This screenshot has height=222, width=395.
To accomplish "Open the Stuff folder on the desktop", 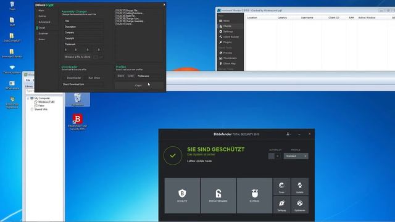I will (x=12, y=22).
